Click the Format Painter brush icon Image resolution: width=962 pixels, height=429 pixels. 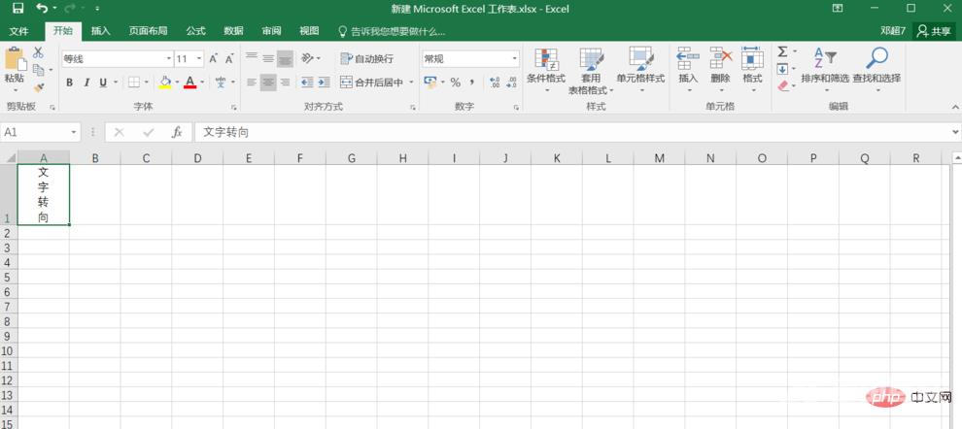tap(39, 87)
